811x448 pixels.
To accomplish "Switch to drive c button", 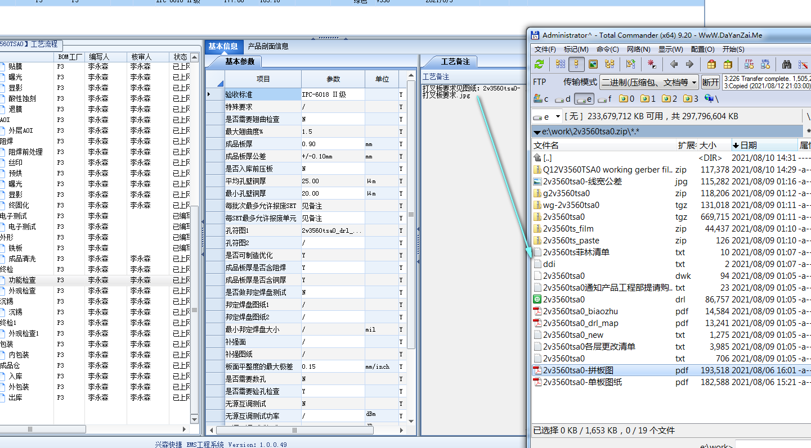I will [x=541, y=99].
